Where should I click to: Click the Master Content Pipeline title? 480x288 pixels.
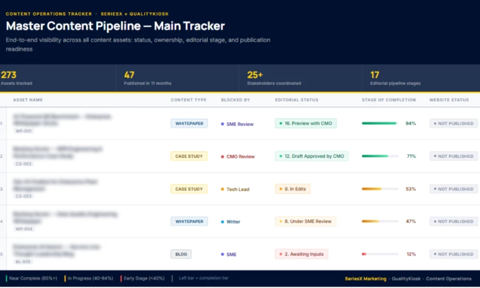115,26
